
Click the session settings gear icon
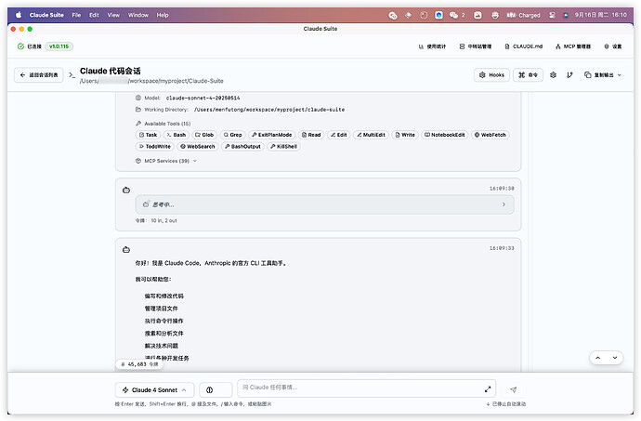(553, 75)
